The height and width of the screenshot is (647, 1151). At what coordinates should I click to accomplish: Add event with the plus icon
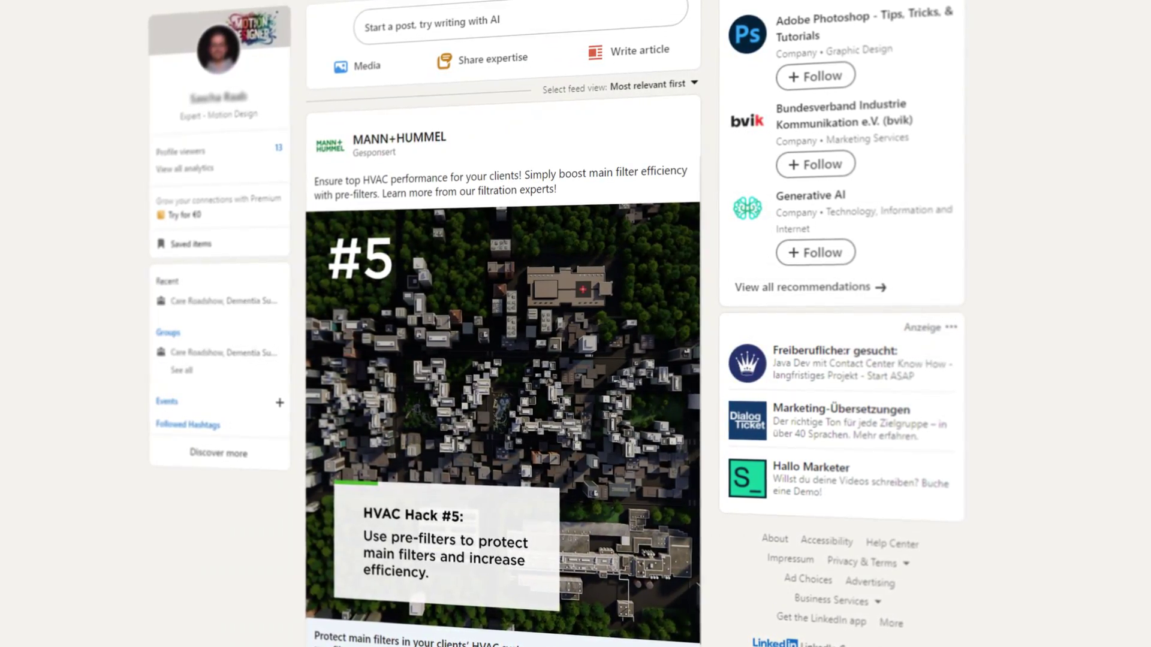[x=279, y=403]
